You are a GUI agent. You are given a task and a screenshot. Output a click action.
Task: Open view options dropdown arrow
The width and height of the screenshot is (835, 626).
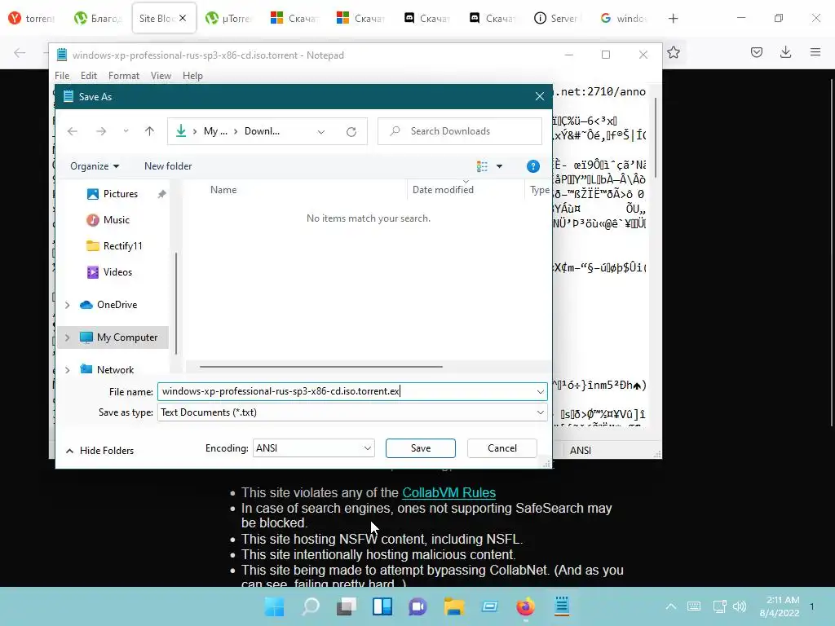pyautogui.click(x=500, y=166)
